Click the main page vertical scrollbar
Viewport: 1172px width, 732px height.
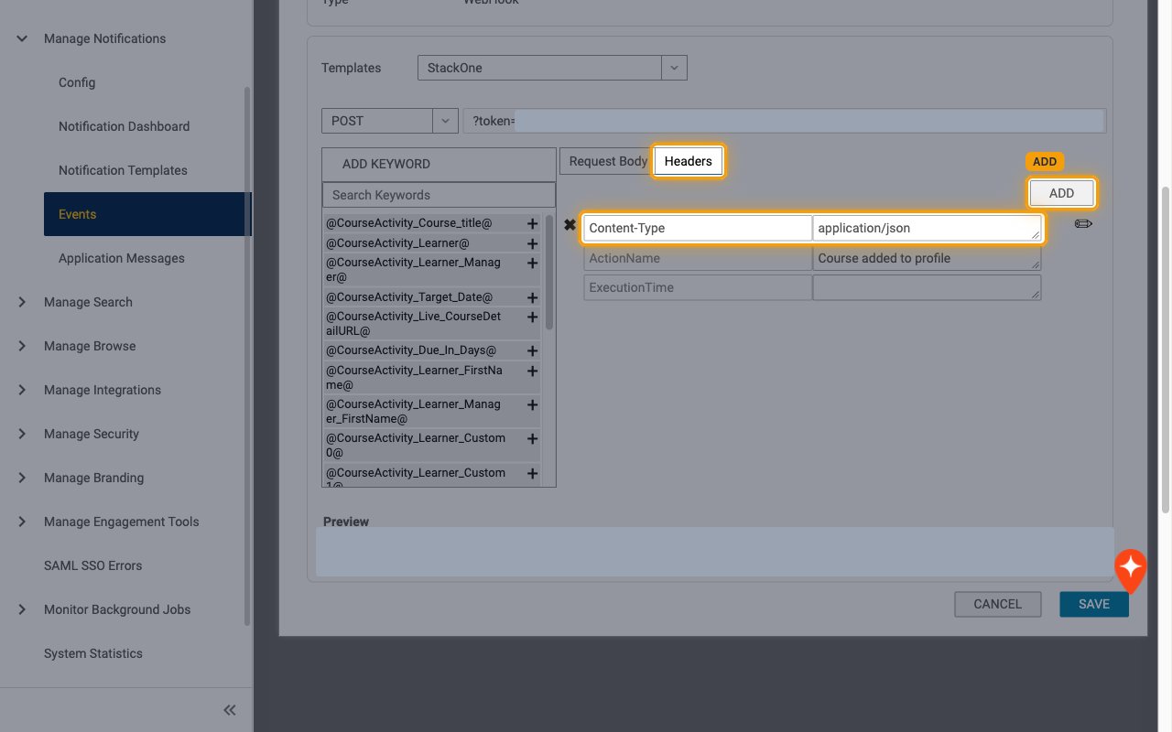click(x=1166, y=350)
